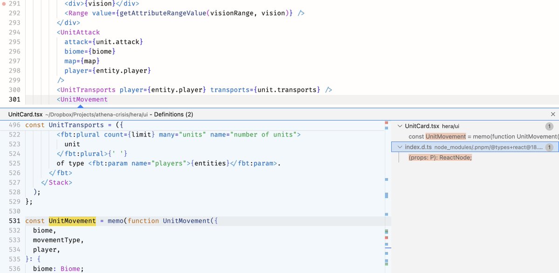Click 'Definitions (2)' in the peek header

[173, 114]
